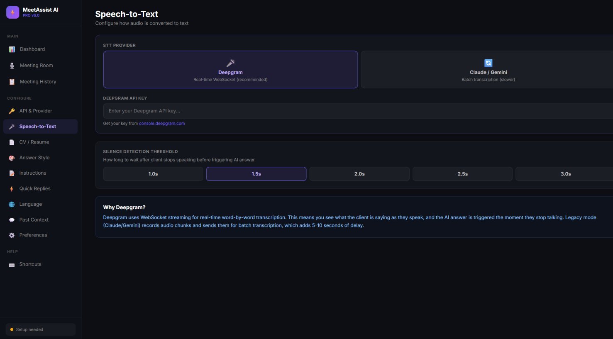The height and width of the screenshot is (339, 613).
Task: Open the Dashboard page
Action: 41,49
